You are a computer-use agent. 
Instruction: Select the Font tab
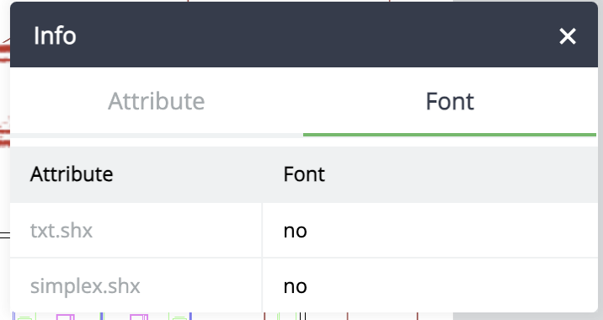pyautogui.click(x=450, y=101)
